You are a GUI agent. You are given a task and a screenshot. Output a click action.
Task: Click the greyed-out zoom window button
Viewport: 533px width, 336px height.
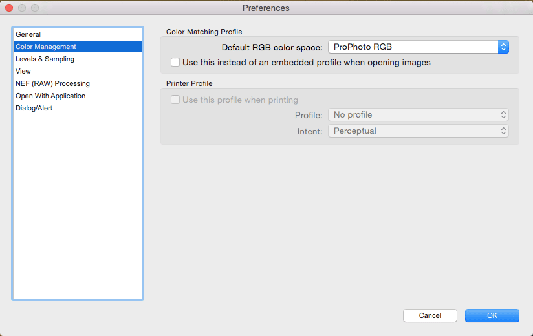[x=35, y=8]
